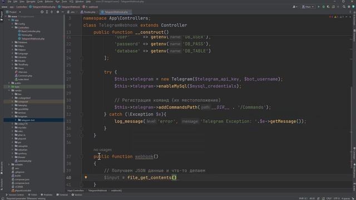Screen dimensions: 356x200
Task: Run the selected configuration
Action: point(319,7)
